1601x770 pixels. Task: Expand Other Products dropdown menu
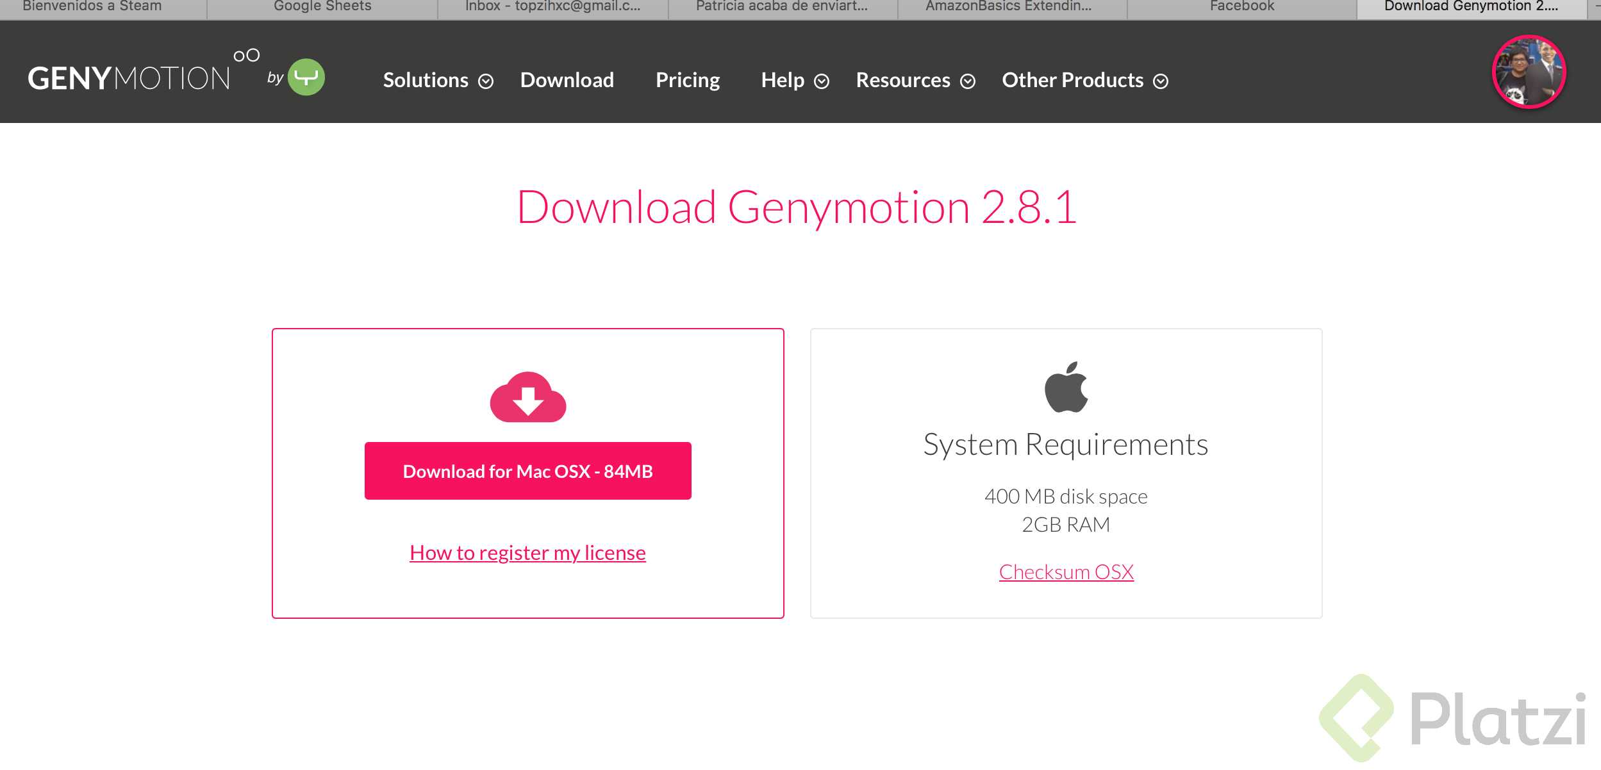click(1084, 80)
